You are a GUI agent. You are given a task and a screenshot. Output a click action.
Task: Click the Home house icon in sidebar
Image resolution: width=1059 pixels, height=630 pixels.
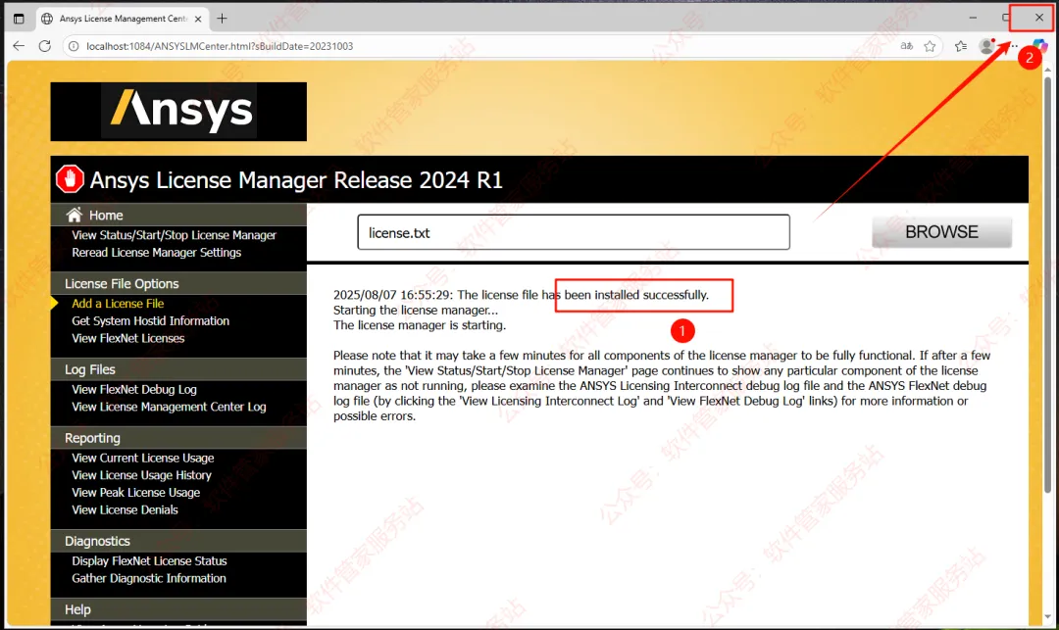coord(75,215)
